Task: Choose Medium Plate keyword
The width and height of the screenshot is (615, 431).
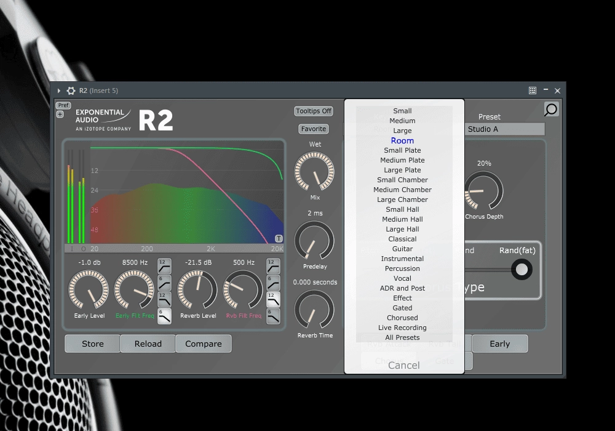Action: tap(402, 160)
